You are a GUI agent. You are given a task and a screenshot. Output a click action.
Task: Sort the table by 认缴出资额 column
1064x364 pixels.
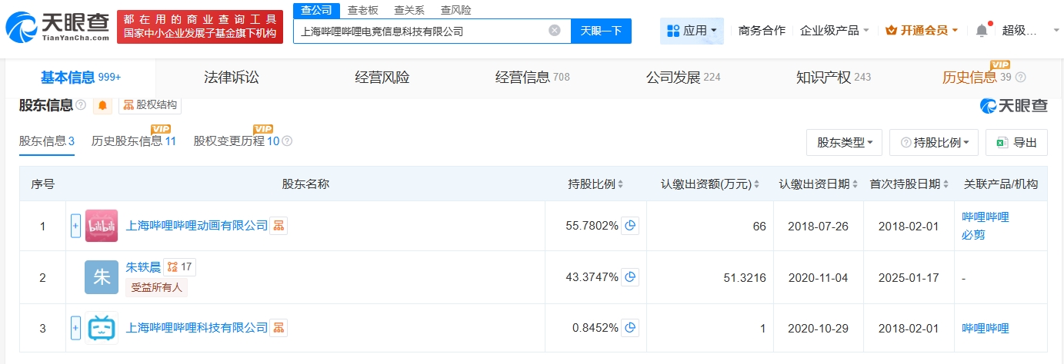coord(710,184)
